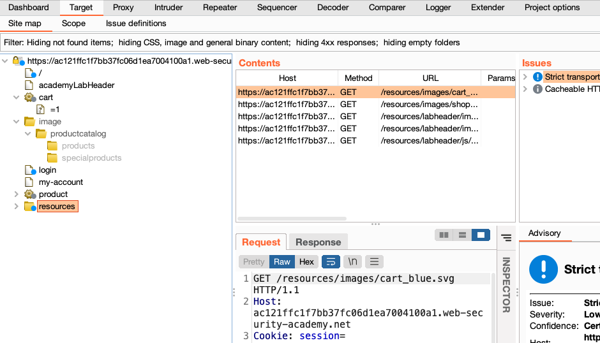Image resolution: width=600 pixels, height=343 pixels.
Task: Click the academyLabHeader file icon
Action: [29, 85]
